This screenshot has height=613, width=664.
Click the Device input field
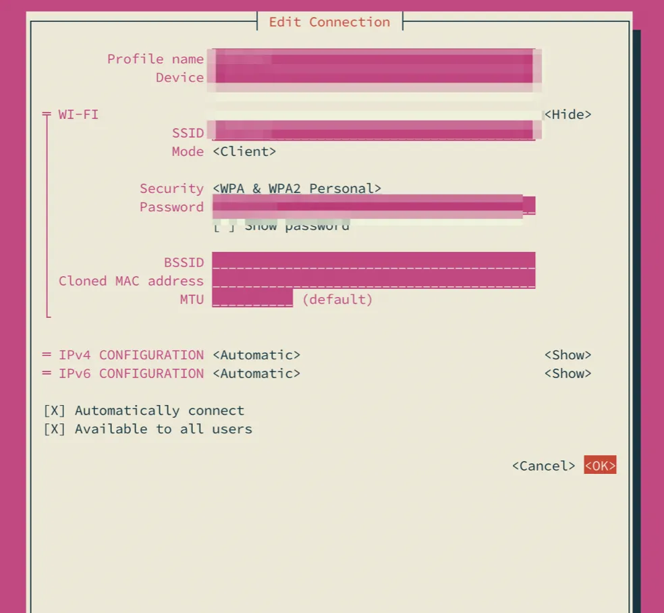click(x=373, y=78)
